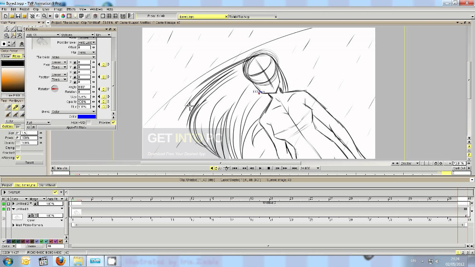Viewport: 475px width, 267px height.
Task: Select the straight line tool in Main Panel
Action: tap(13, 29)
